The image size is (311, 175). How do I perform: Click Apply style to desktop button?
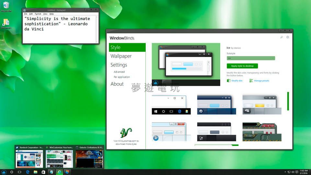242,66
